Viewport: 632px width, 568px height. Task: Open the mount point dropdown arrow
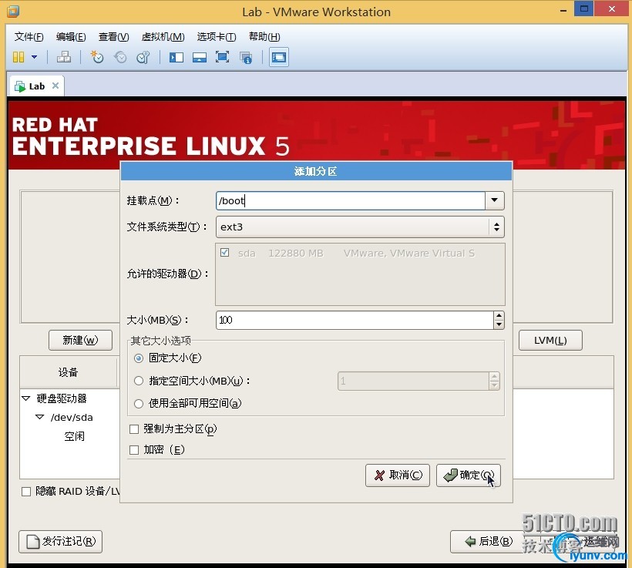pyautogui.click(x=495, y=200)
